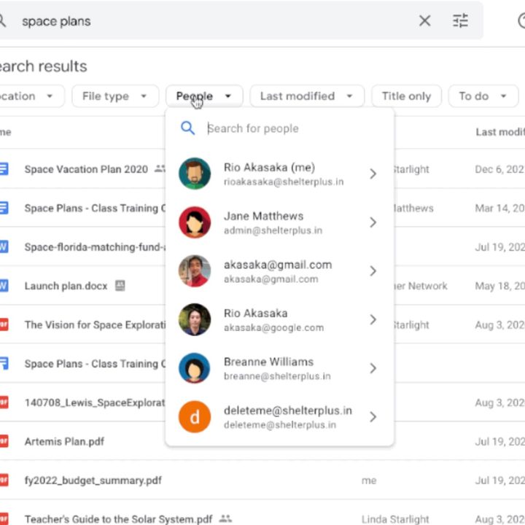Choose akasaka@gmail.com in people list
Screen dimensions: 525x525
279,271
